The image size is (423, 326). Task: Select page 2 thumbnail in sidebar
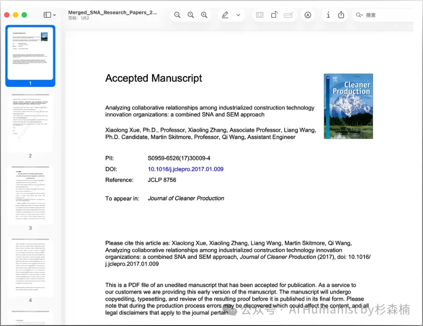(x=30, y=121)
